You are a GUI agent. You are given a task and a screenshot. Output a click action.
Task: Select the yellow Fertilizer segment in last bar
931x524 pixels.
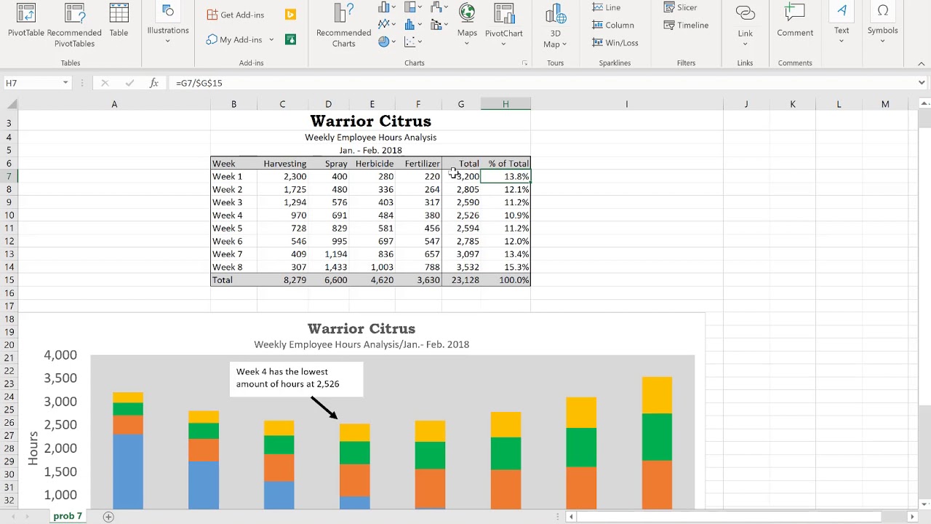657,395
